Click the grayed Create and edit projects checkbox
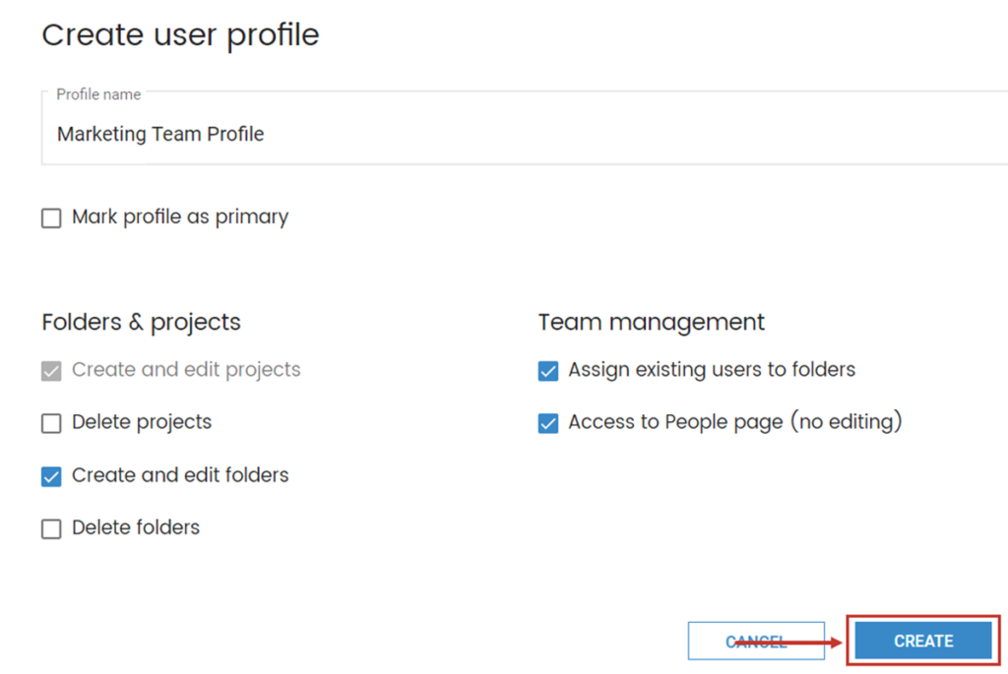Screen dimensions: 1008x674 (x=51, y=372)
